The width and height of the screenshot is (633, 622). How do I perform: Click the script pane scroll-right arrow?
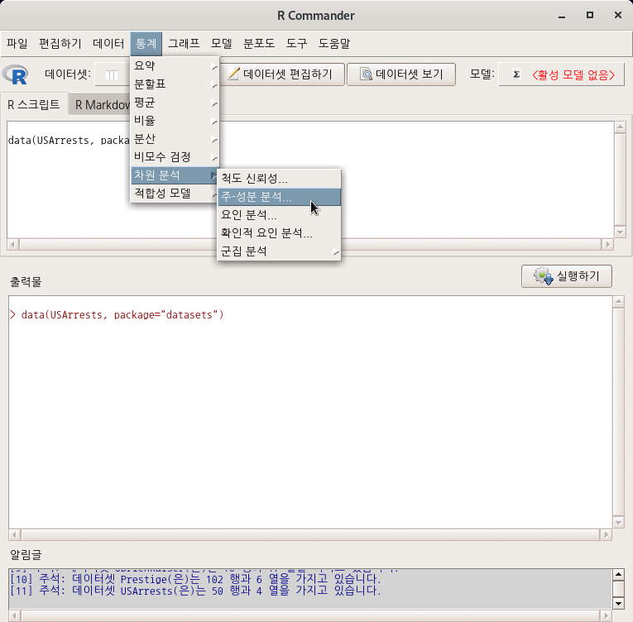[607, 244]
